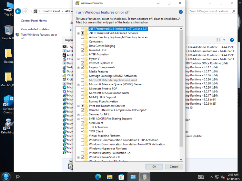Viewport: 242px width, 181px height.
Task: Open the Start menu alien icon
Action: 6,177
